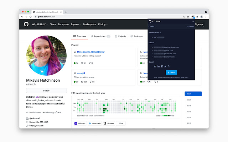This screenshot has height=142, width=228.
Task: Click the fork count 66 on mono/t4
Action: coord(92,82)
